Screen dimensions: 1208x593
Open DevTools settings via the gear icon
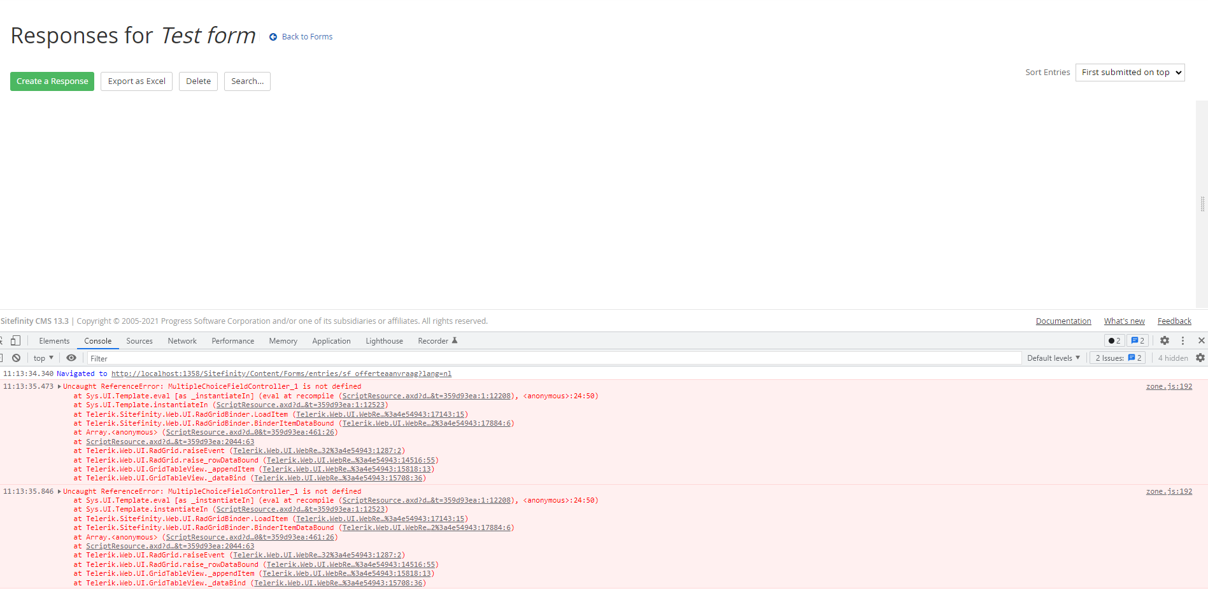pos(1165,340)
